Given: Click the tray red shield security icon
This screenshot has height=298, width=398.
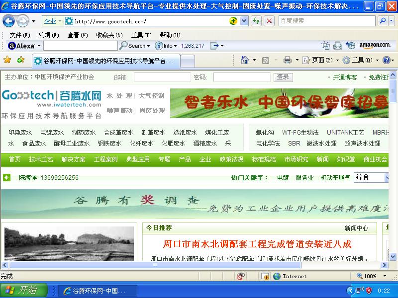Looking at the screenshot, I should coord(369,291).
